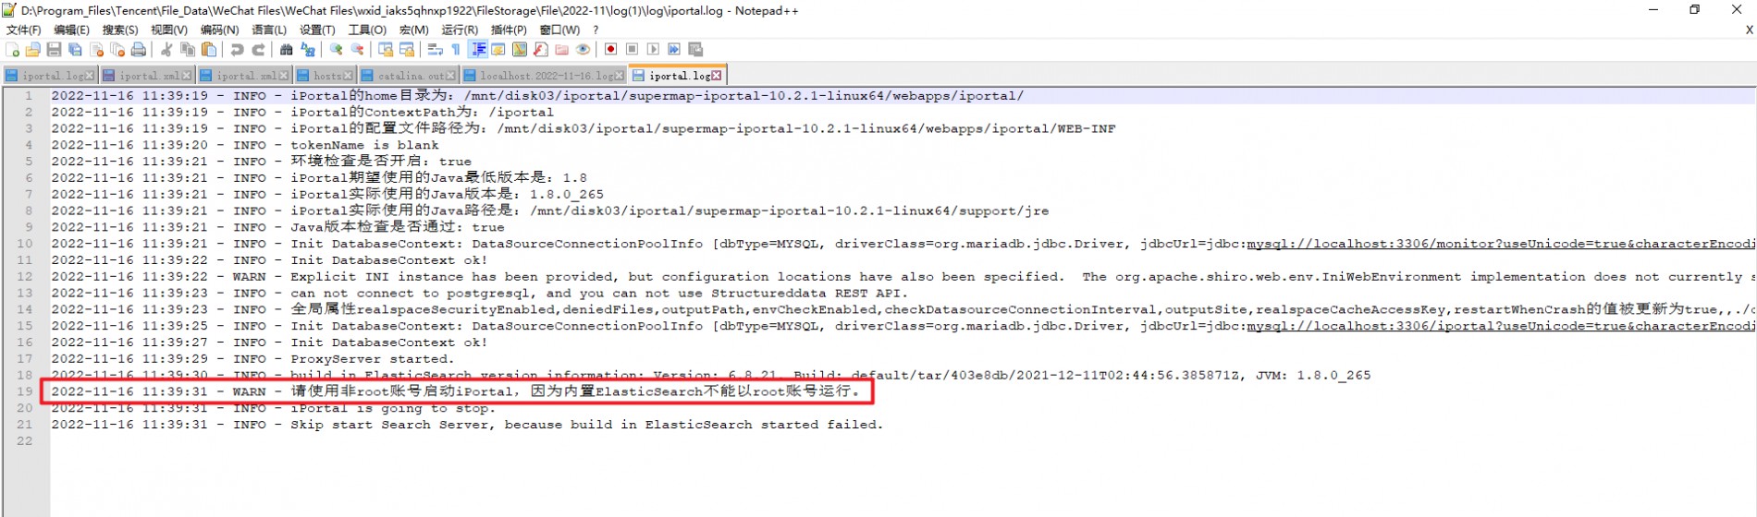This screenshot has width=1757, height=517.
Task: Click the Undo arrow icon
Action: tap(238, 50)
